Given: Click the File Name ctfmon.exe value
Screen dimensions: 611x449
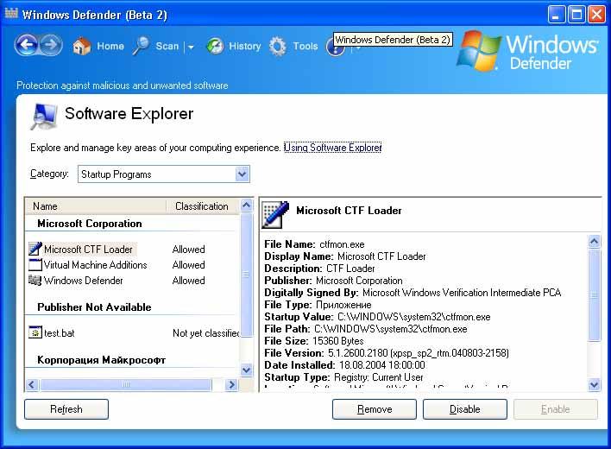Looking at the screenshot, I should 342,244.
